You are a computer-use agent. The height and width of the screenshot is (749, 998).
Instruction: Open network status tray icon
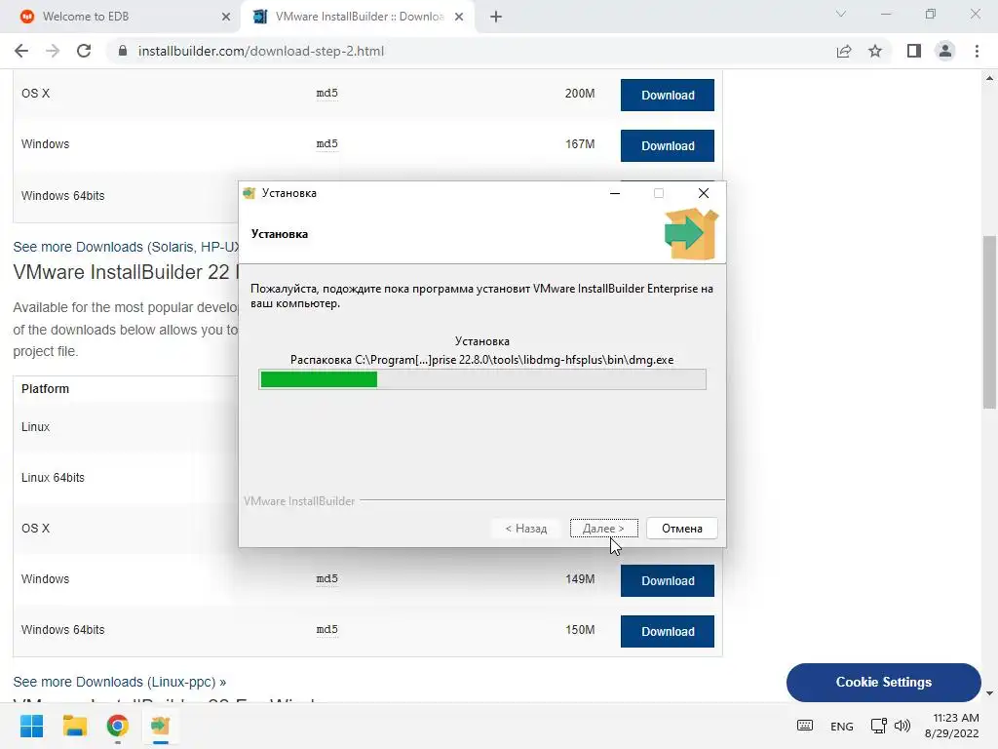click(x=878, y=726)
